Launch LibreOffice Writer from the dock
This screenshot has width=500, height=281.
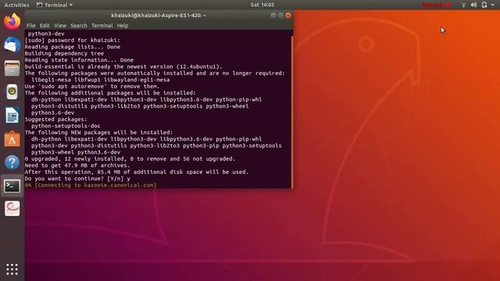tap(12, 116)
